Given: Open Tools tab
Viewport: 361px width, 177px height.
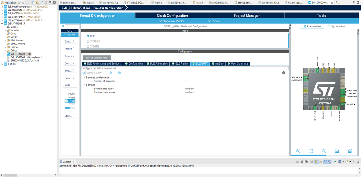Looking at the screenshot, I should (321, 16).
